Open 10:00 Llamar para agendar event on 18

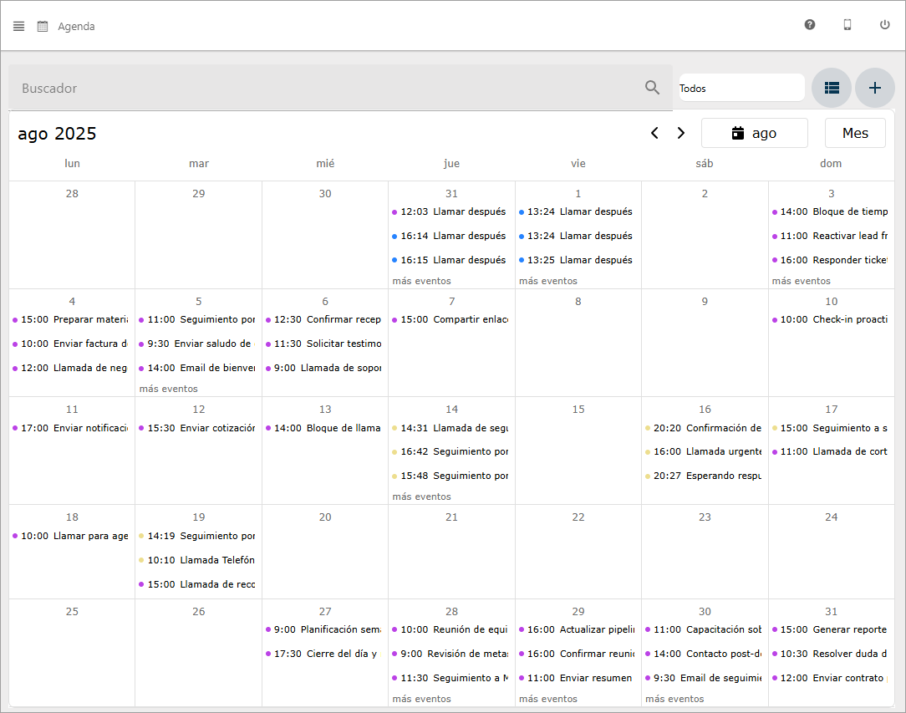(x=74, y=536)
